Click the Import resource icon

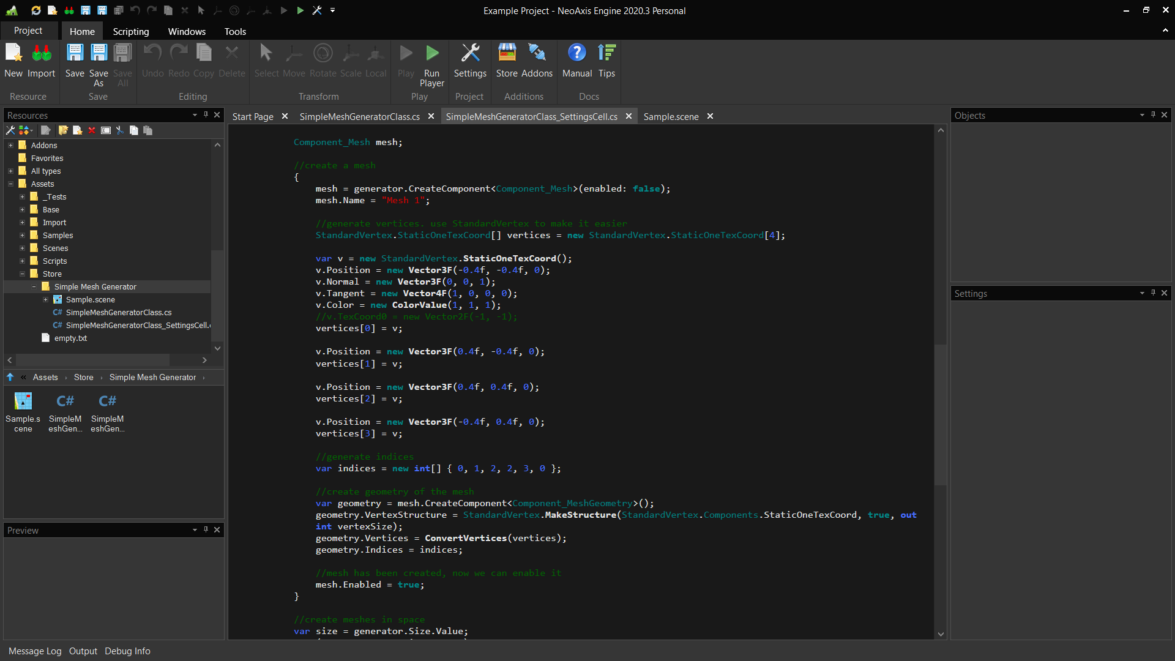[41, 58]
